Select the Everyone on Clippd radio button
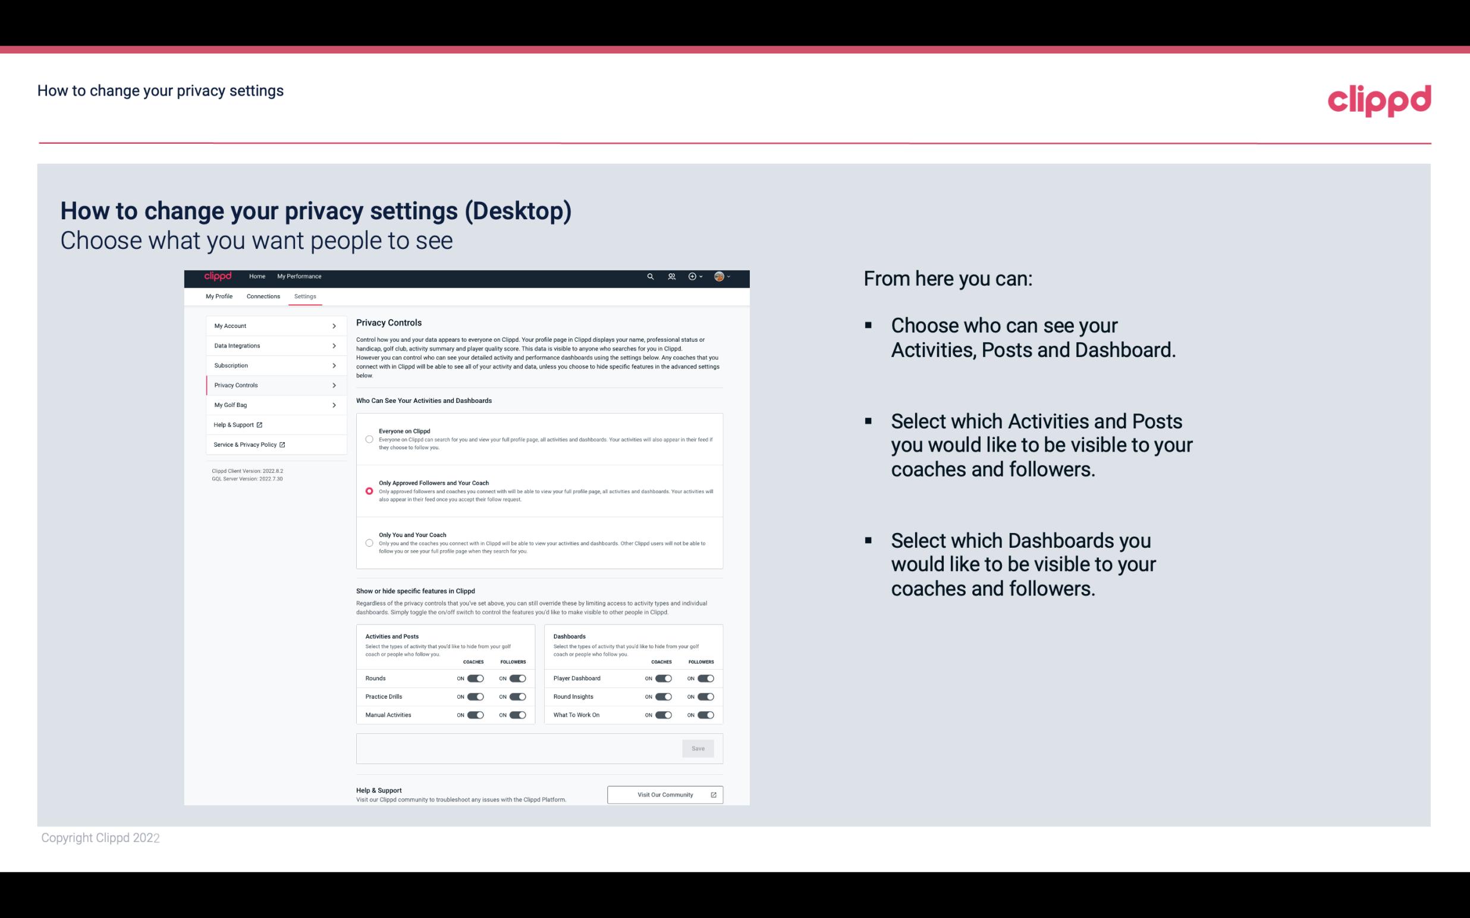 tap(368, 438)
